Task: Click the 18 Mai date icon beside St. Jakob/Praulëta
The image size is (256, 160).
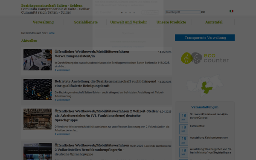Action: (183, 118)
